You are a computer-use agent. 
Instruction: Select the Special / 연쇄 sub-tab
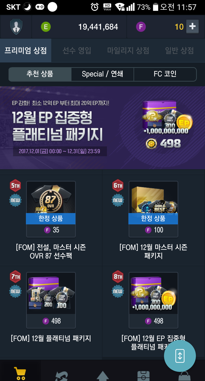102,74
